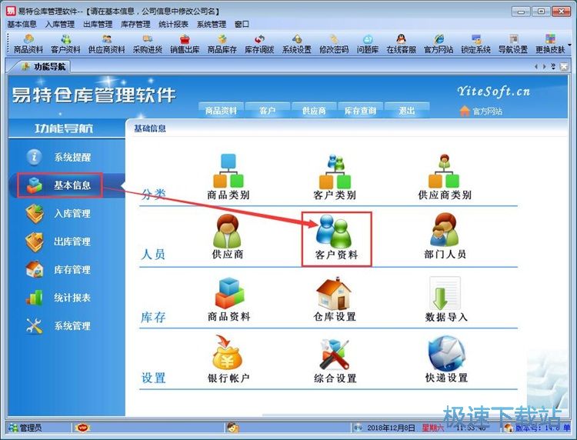Select 基本信息 in sidebar navigation
The image size is (577, 440).
click(x=59, y=185)
